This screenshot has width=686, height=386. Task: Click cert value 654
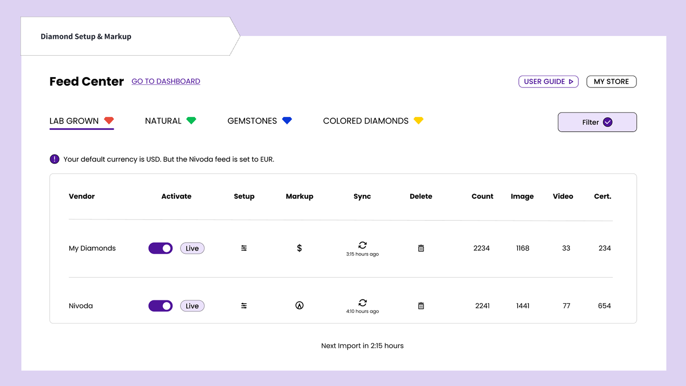tap(605, 306)
